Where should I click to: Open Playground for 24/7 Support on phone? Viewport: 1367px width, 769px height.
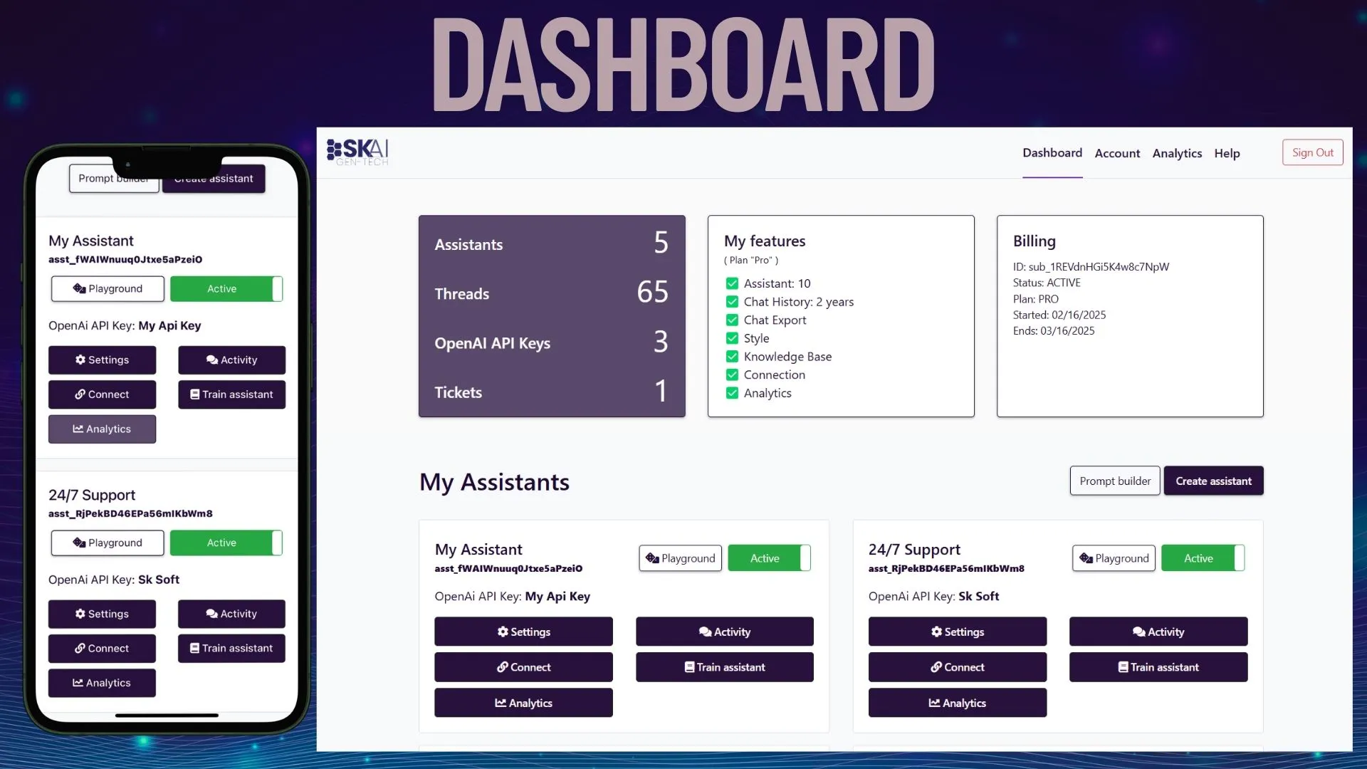click(108, 543)
